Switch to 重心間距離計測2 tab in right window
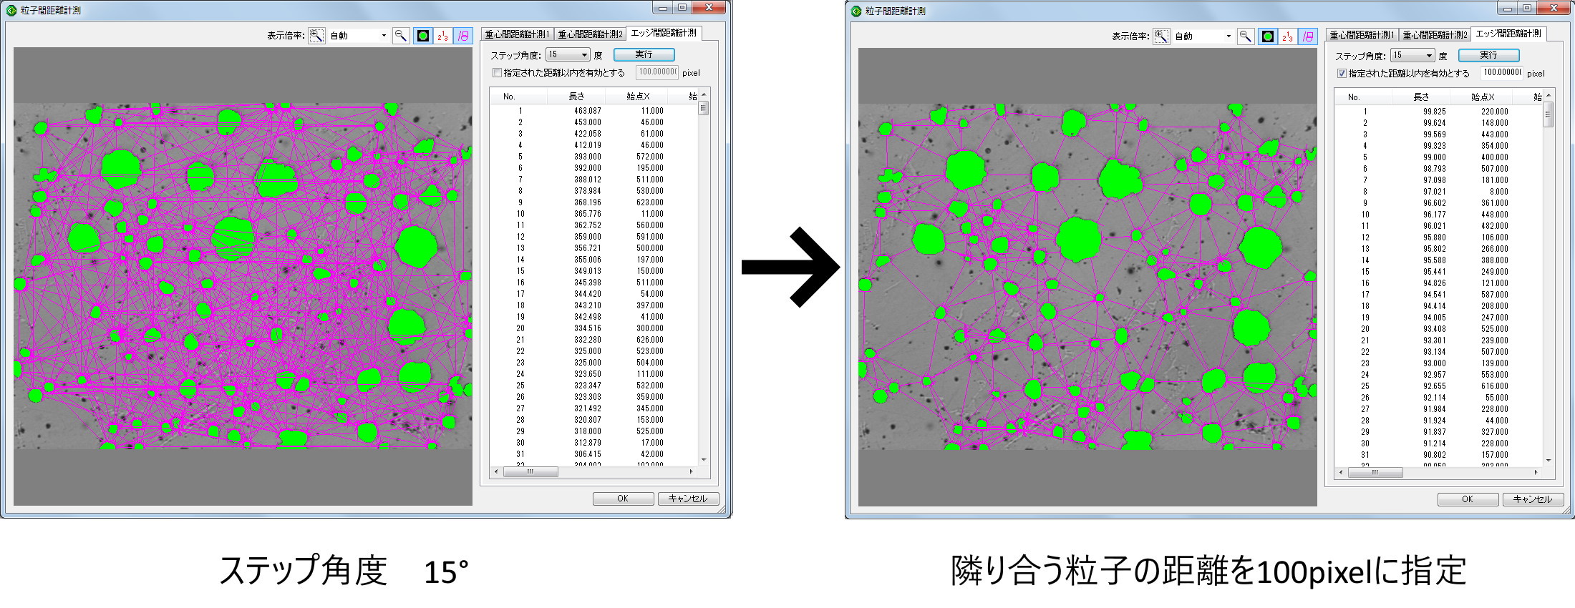The height and width of the screenshot is (608, 1575). (x=1435, y=35)
